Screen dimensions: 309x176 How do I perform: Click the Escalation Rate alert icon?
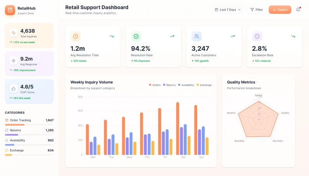point(257,36)
